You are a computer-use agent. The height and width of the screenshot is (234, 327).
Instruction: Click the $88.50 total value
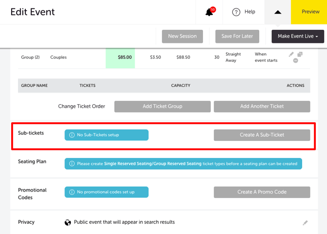[183, 57]
